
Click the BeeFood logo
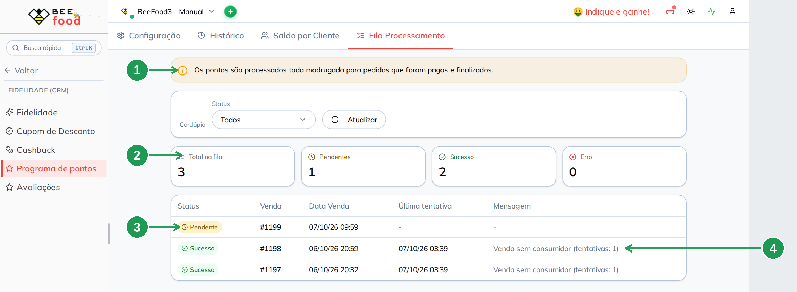tap(54, 16)
